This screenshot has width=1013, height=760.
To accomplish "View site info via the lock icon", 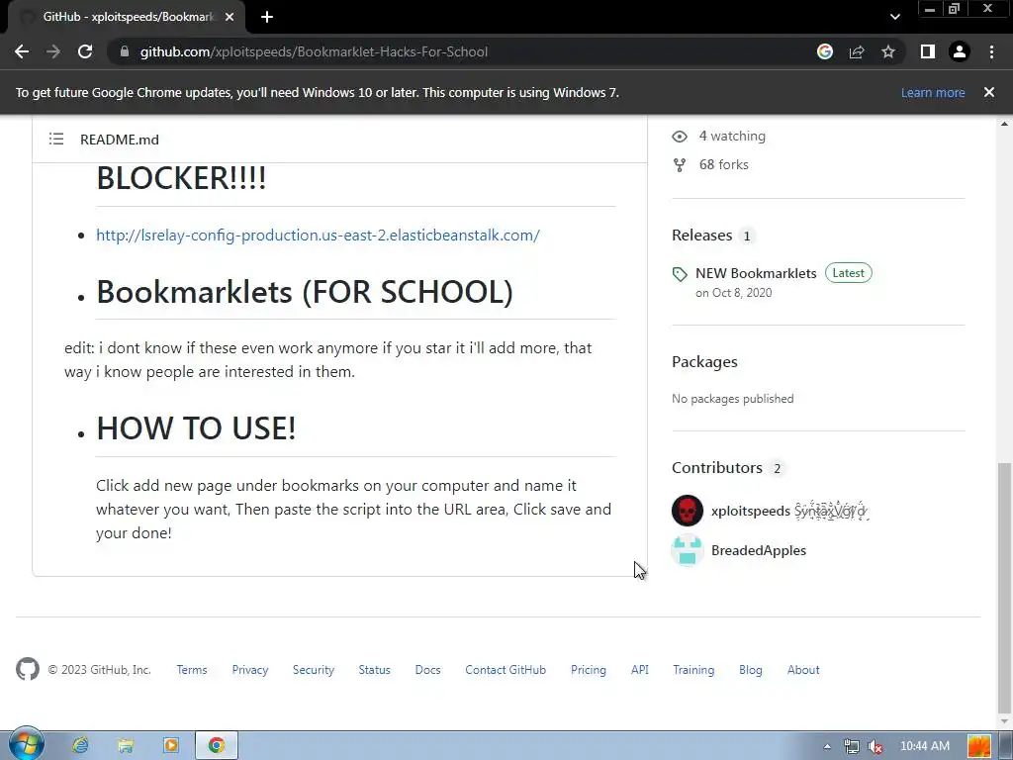I will (x=125, y=51).
